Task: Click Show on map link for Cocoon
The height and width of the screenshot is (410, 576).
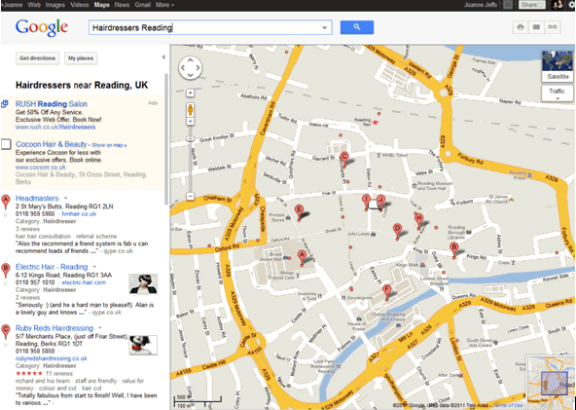Action: pyautogui.click(x=110, y=145)
